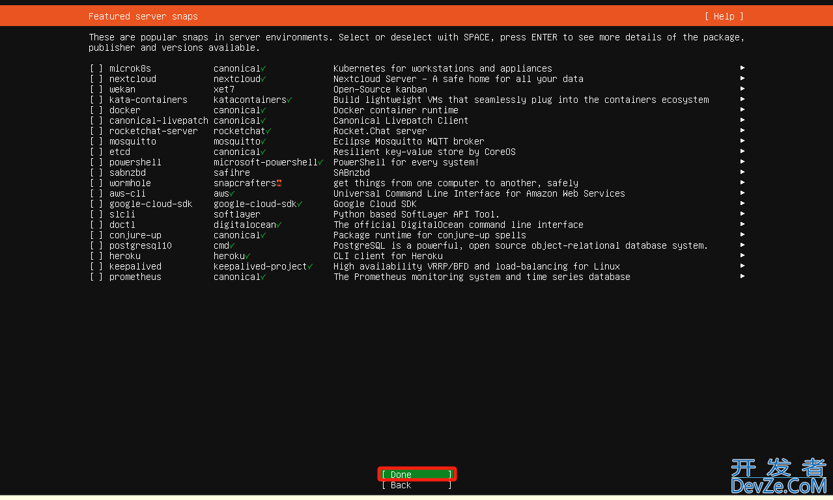Click verified checkmark after google-cloud-sdk publisher
Screen dimensions: 833x500
(x=300, y=204)
